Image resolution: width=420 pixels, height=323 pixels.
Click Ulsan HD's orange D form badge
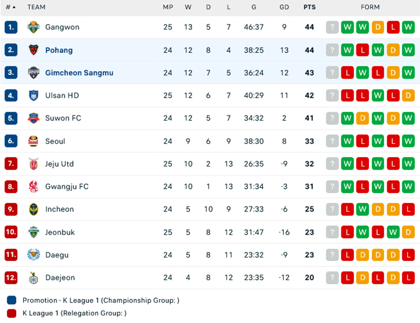coord(408,96)
